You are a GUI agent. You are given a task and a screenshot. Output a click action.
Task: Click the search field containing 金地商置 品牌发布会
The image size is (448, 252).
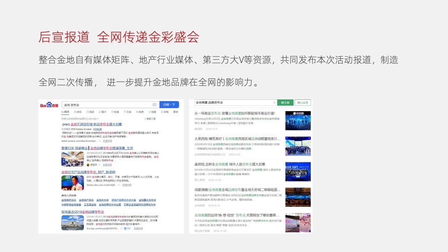(x=235, y=103)
